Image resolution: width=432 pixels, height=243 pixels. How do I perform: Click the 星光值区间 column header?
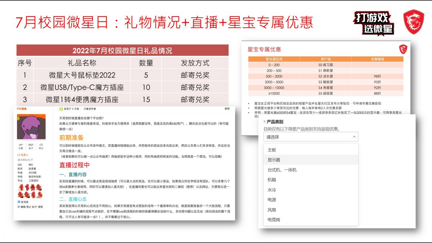274,59
